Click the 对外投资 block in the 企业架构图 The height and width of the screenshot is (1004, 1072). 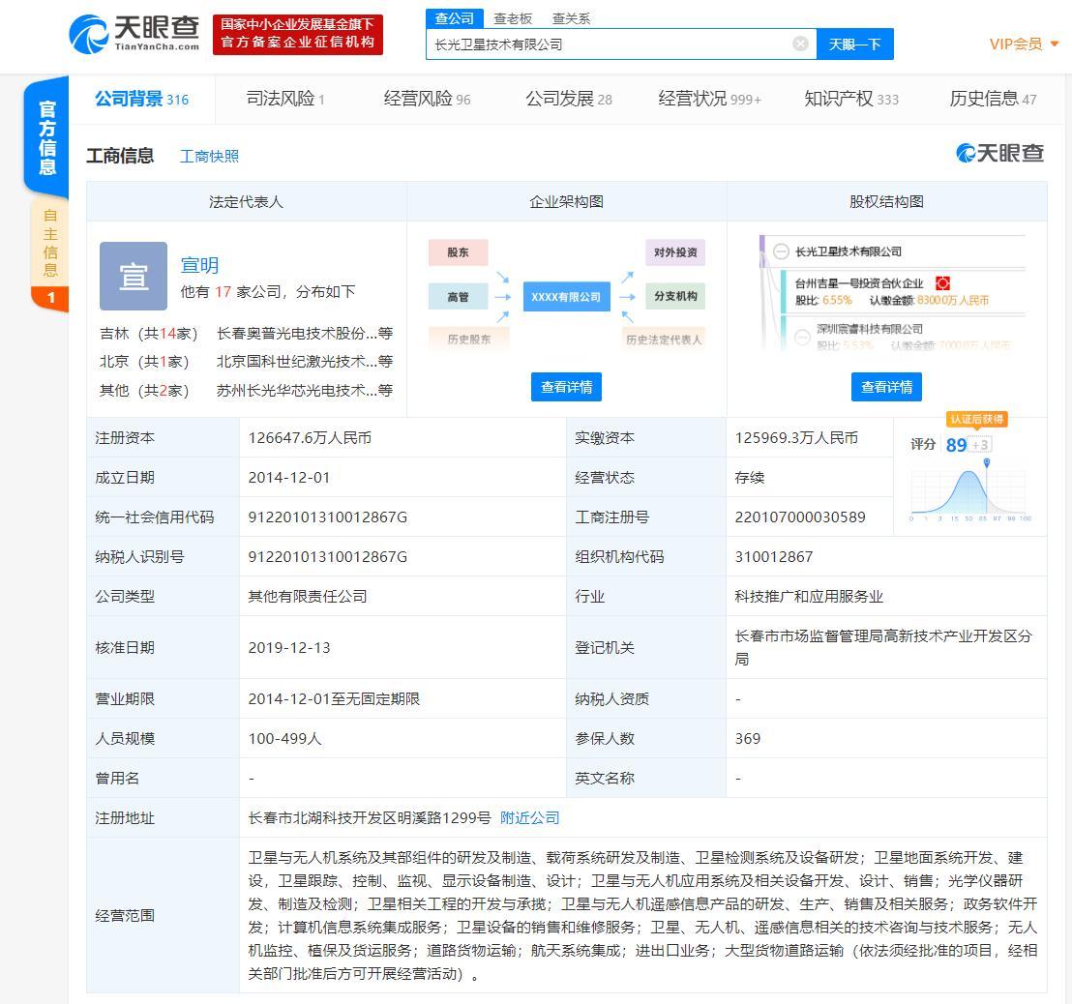tap(676, 252)
